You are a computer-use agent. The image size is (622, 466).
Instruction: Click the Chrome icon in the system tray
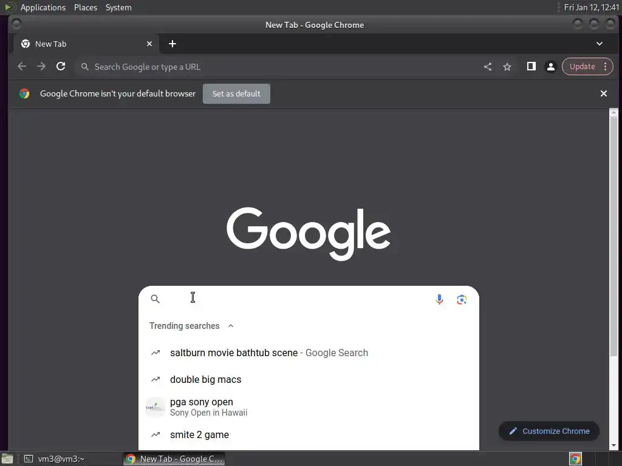click(575, 459)
